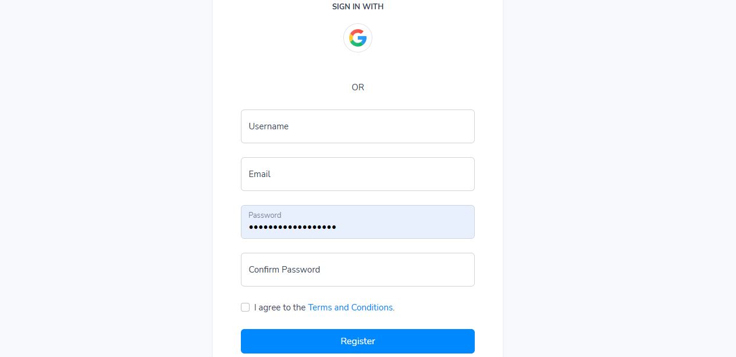Screen dimensions: 736x357
Task: Tick the Terms and Conditions agreement checkbox
Action: pos(246,307)
